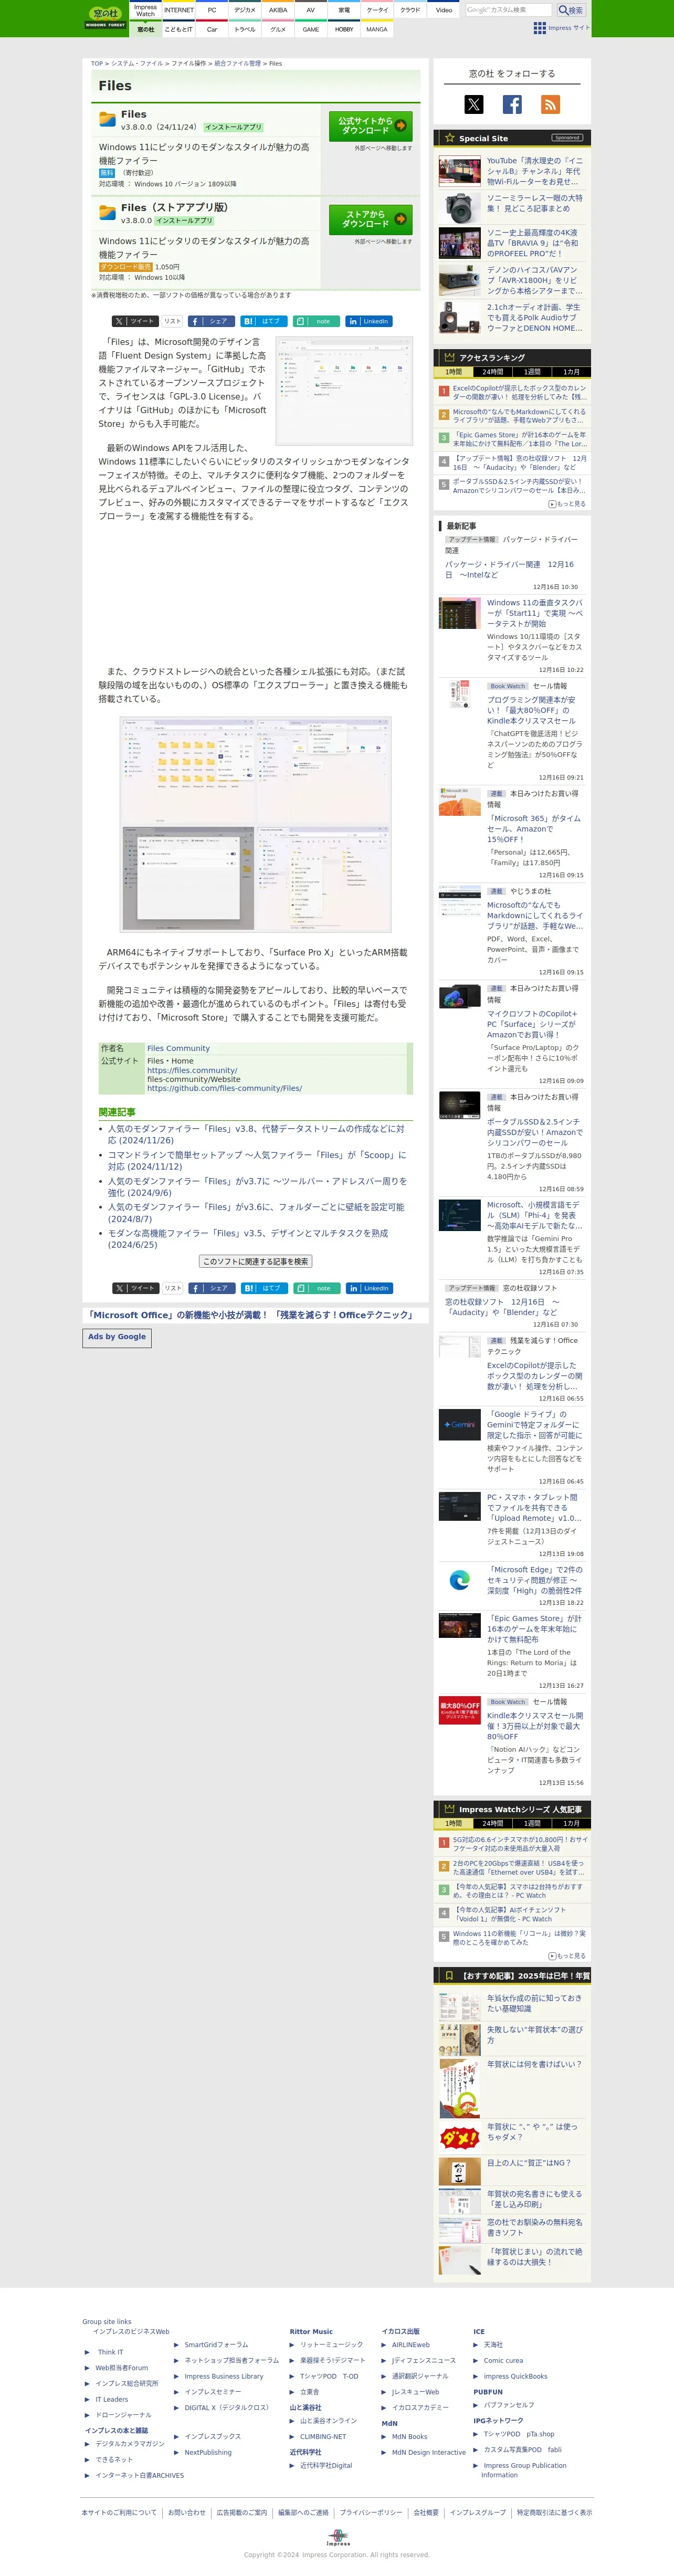The height and width of the screenshot is (2576, 674).
Task: Share via bottom note button
Action: tap(316, 1288)
